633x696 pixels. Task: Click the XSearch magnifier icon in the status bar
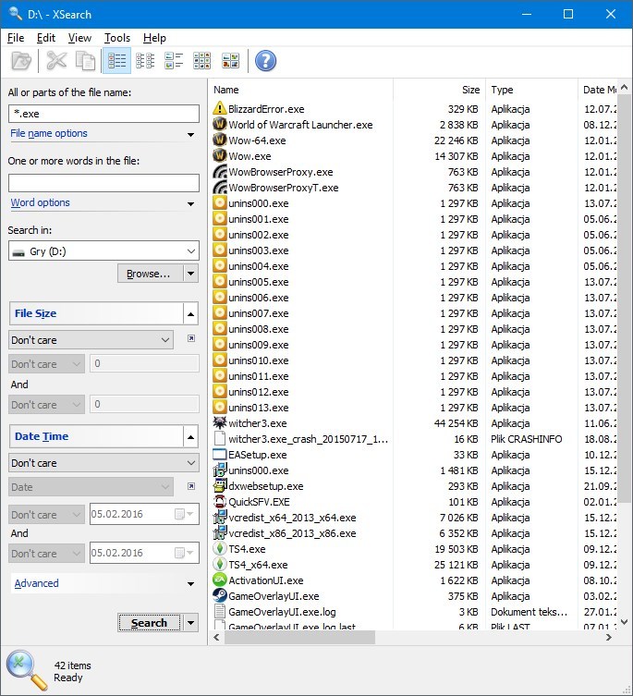pyautogui.click(x=26, y=670)
